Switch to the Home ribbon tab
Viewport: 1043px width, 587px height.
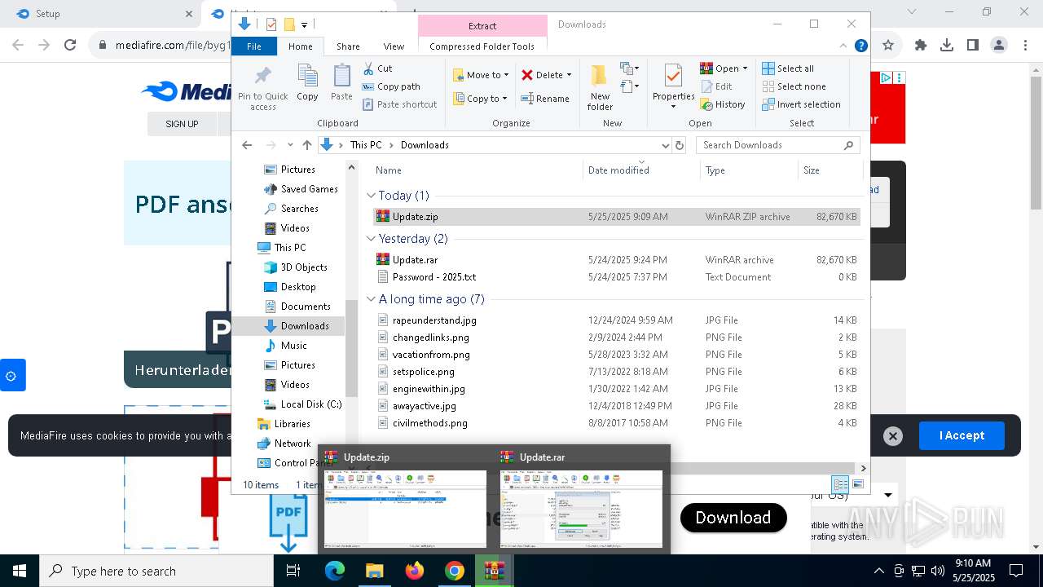pyautogui.click(x=300, y=46)
